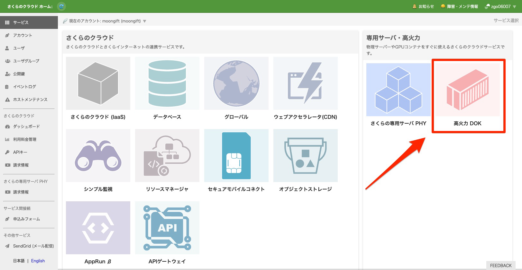Open the グローバル globe icon
This screenshot has width=522, height=270.
[x=236, y=83]
